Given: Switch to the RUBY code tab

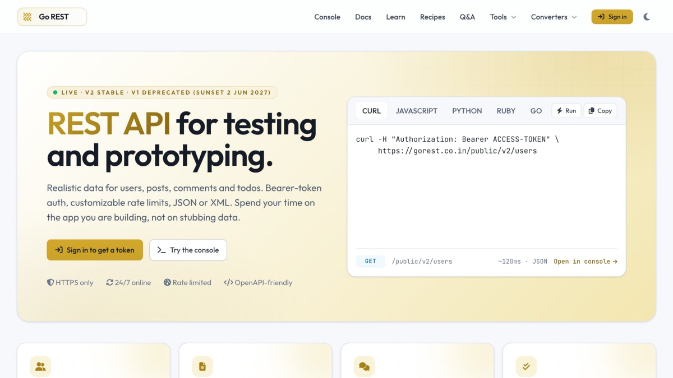Looking at the screenshot, I should 506,111.
